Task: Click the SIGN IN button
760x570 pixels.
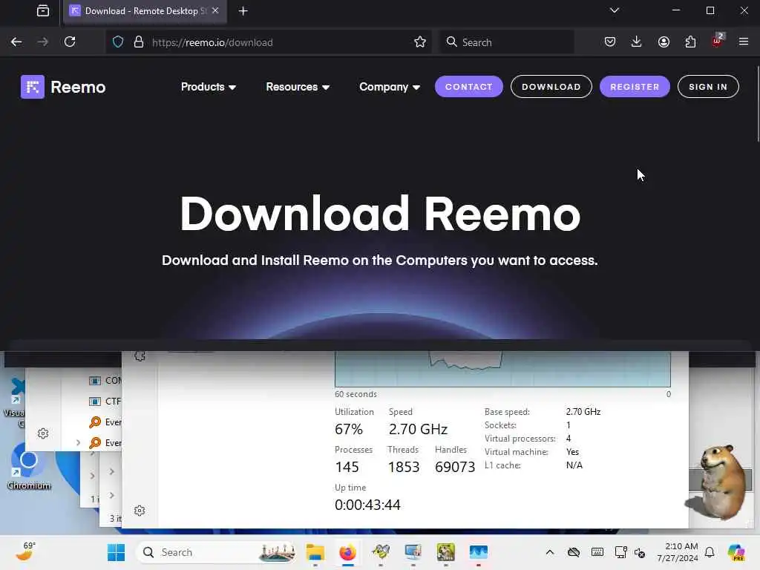Action: [x=708, y=87]
